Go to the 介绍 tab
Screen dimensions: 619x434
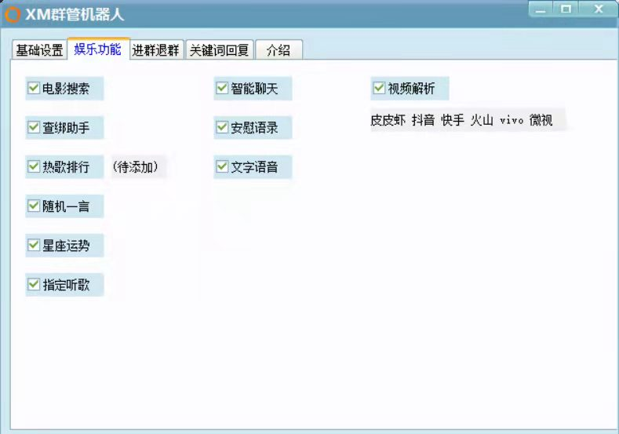(x=279, y=50)
